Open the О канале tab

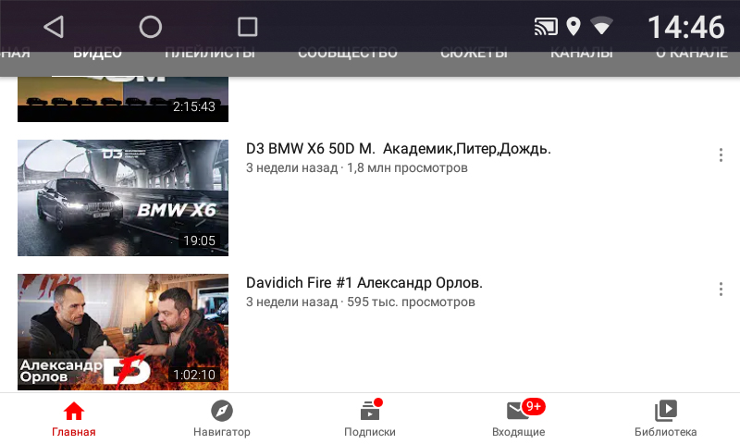tap(691, 54)
